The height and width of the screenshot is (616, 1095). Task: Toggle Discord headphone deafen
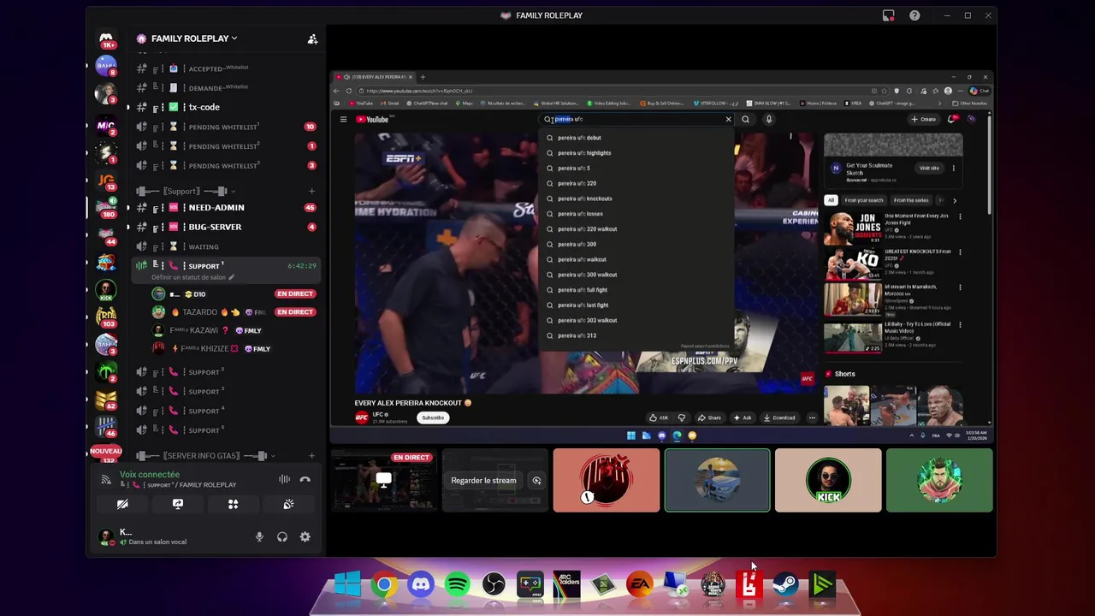click(281, 536)
